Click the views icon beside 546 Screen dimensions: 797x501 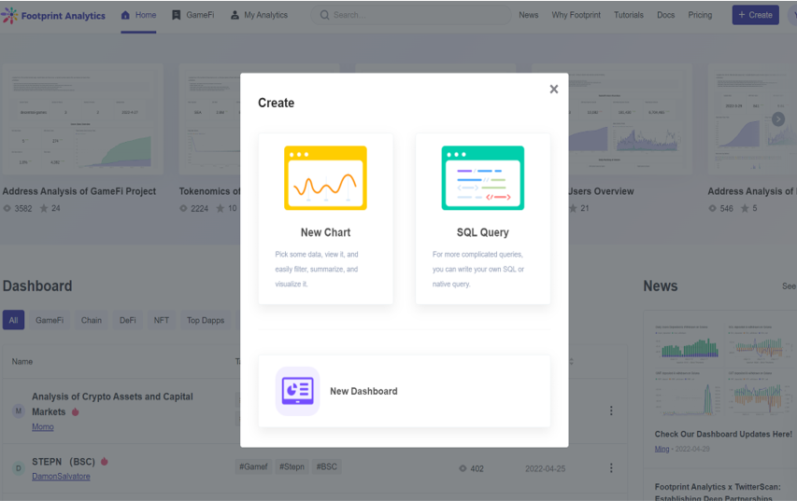(713, 208)
